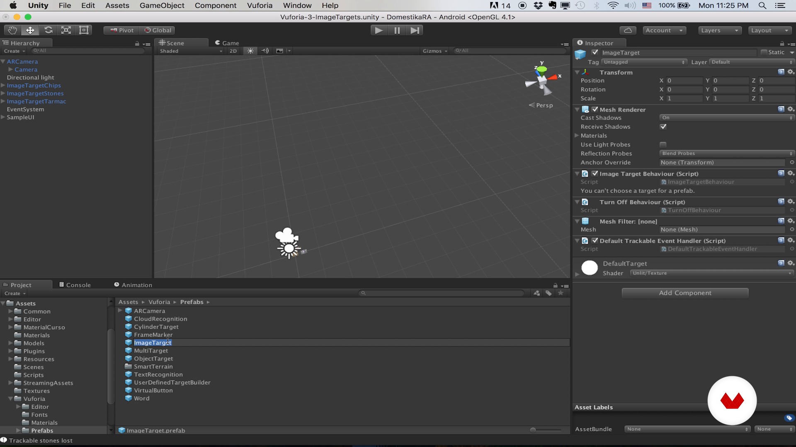Open the Account button

(664, 30)
